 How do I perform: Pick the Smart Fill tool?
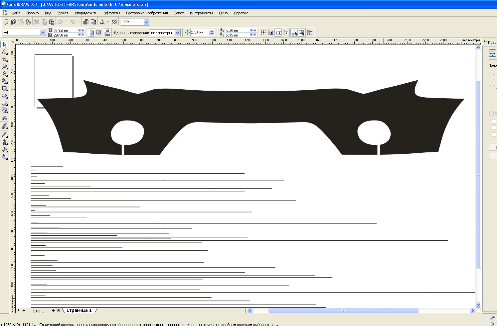[x=5, y=81]
